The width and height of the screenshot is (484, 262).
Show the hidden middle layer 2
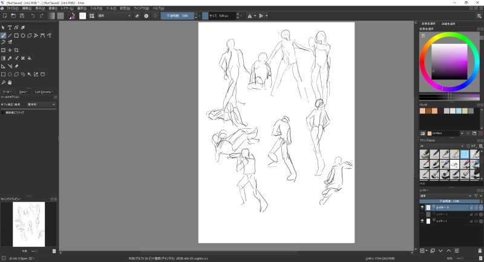pyautogui.click(x=422, y=214)
